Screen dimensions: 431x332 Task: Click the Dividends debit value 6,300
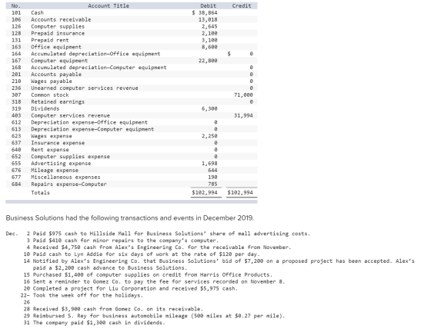(x=209, y=108)
